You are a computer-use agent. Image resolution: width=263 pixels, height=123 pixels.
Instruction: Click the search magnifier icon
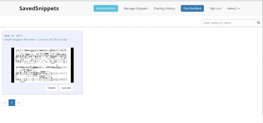[258, 23]
